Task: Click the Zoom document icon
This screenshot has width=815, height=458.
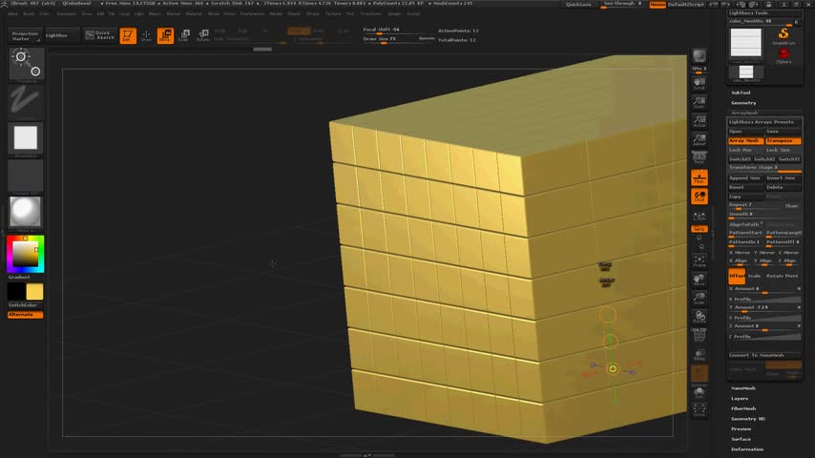Action: 700,102
